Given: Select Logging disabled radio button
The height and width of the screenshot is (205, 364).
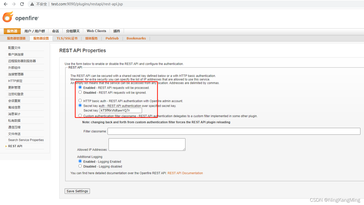Looking at the screenshot, I should point(80,166).
